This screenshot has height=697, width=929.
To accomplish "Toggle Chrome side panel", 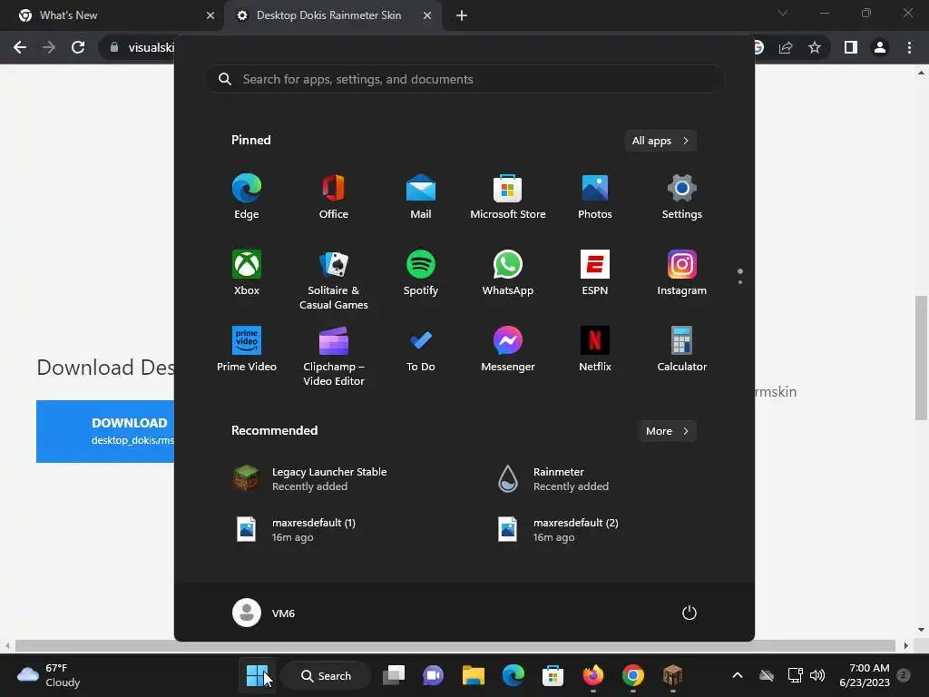I will [851, 47].
